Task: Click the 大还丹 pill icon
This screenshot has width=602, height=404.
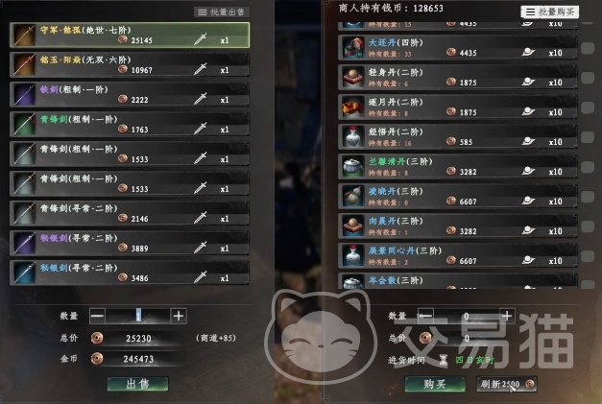Action: [x=352, y=48]
